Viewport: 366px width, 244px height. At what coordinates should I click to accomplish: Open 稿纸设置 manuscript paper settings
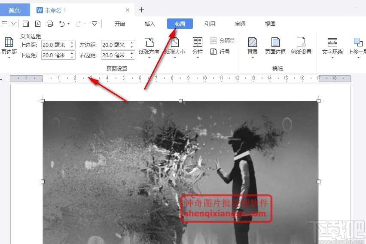point(301,46)
